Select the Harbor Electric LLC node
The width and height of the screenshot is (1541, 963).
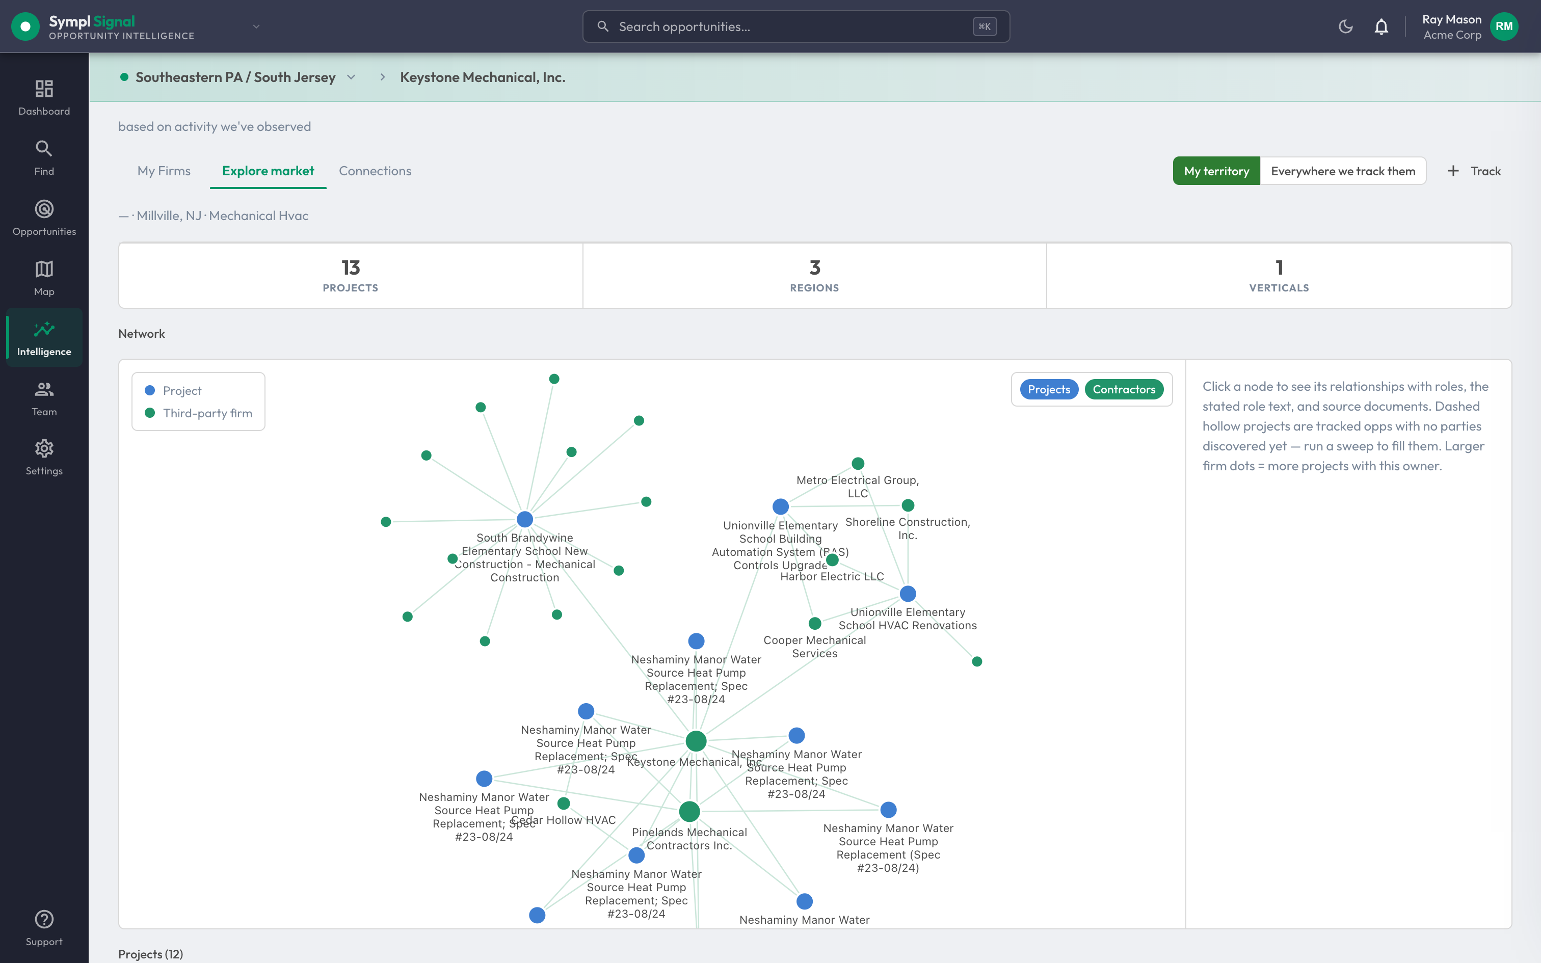[x=832, y=560]
